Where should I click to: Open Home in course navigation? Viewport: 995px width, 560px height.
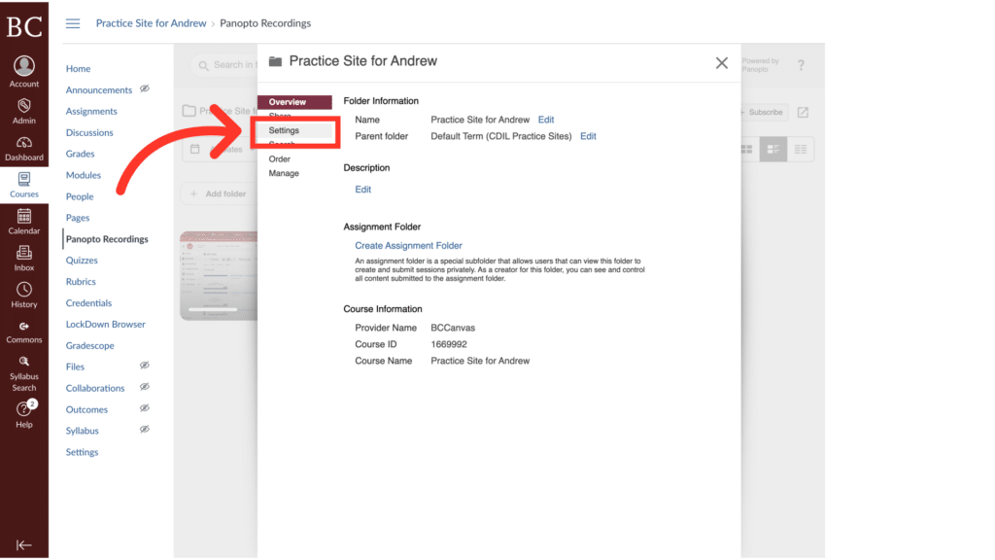click(x=78, y=69)
